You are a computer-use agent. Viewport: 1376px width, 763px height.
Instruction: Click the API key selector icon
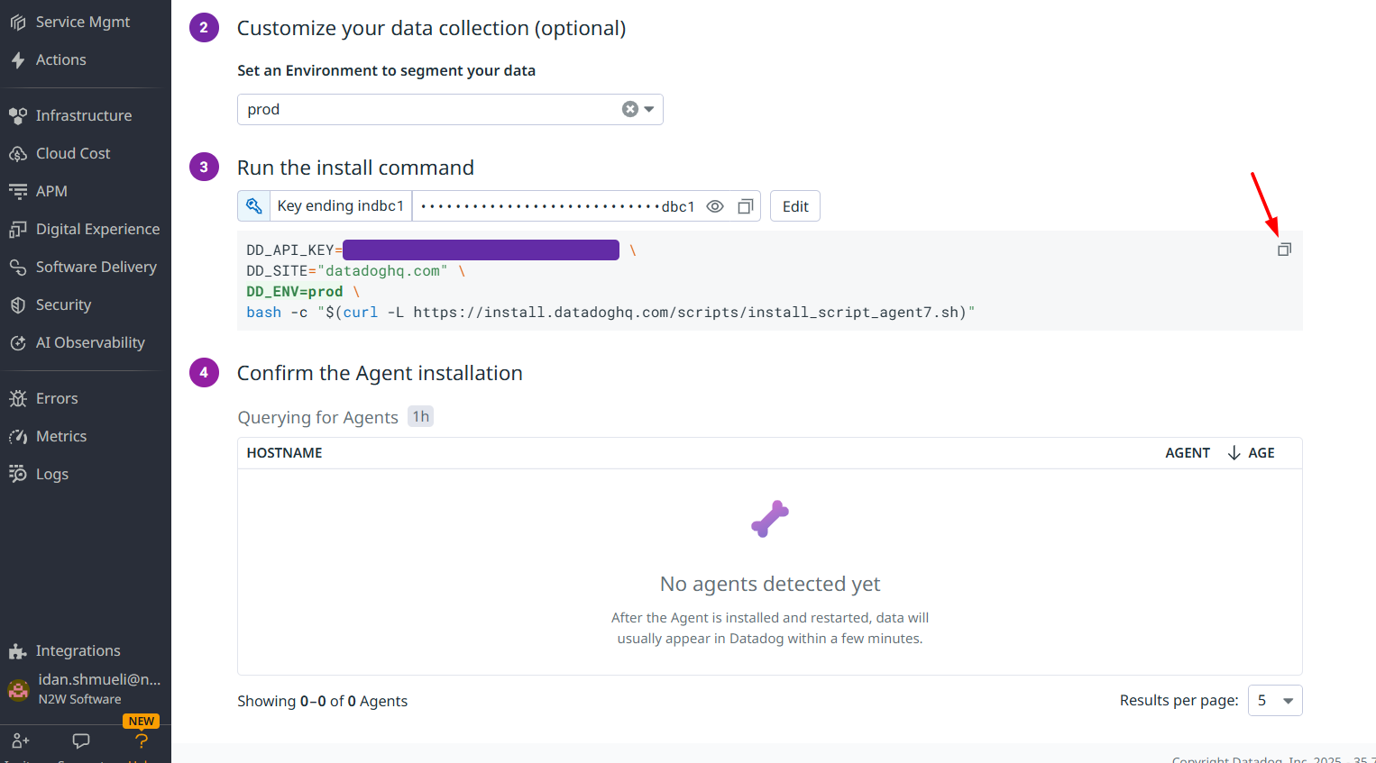(253, 206)
